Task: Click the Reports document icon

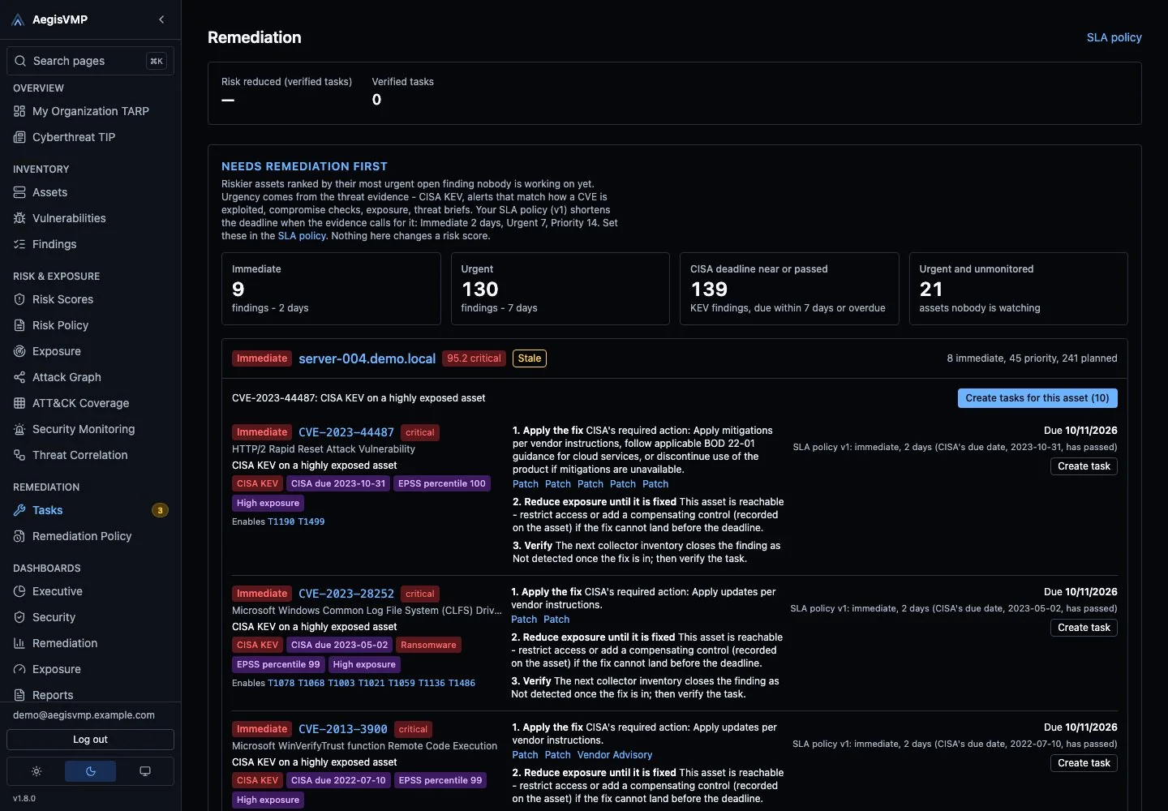Action: (19, 695)
